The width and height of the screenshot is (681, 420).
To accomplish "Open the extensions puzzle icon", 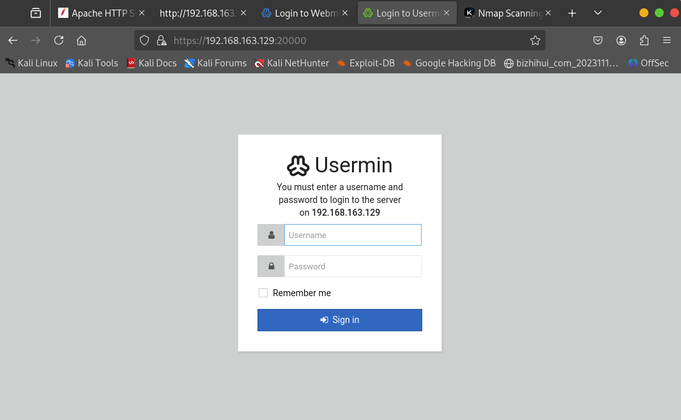I will click(644, 40).
